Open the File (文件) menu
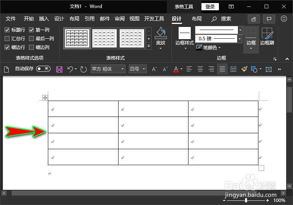This screenshot has width=293, height=205. click(x=11, y=19)
